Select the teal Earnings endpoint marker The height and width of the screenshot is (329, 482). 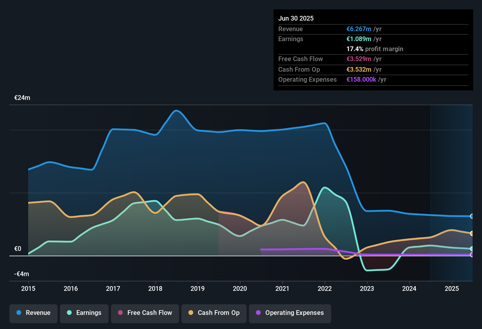tap(472, 249)
